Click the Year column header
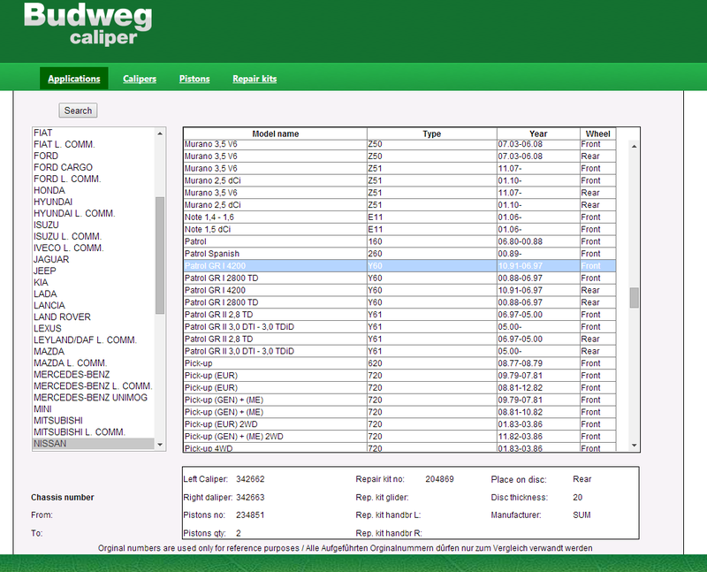The image size is (707, 572). click(538, 133)
